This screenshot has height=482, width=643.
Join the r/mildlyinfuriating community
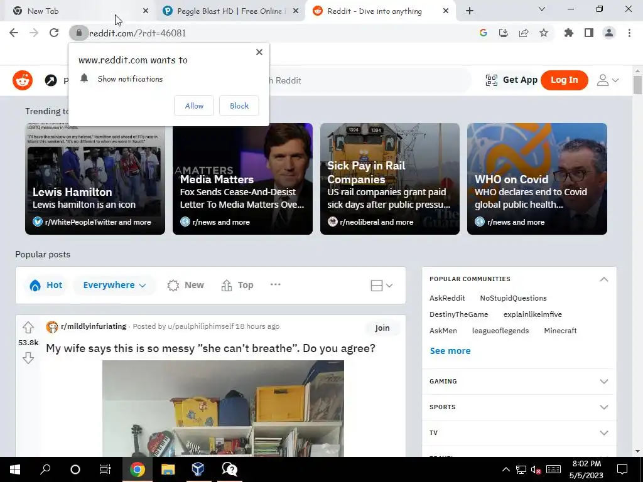(382, 328)
